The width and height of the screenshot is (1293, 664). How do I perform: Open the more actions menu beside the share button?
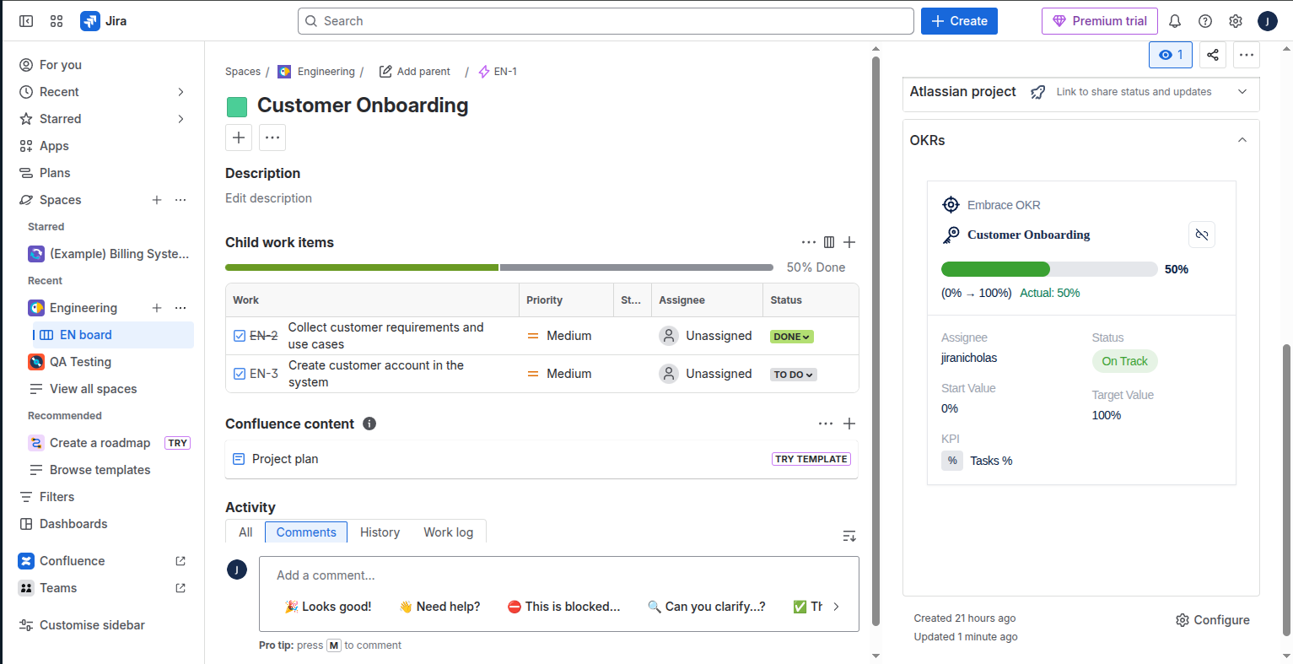[x=1247, y=55]
